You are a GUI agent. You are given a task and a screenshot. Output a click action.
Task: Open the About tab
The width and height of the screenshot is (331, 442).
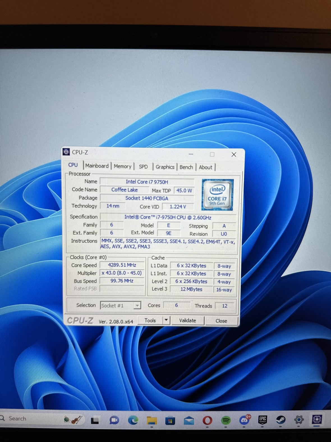(206, 167)
